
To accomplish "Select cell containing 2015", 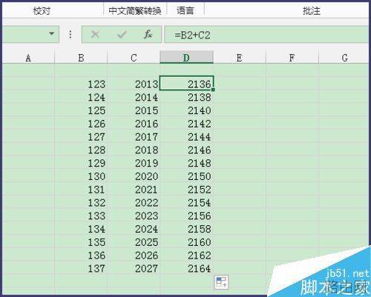I will click(134, 110).
